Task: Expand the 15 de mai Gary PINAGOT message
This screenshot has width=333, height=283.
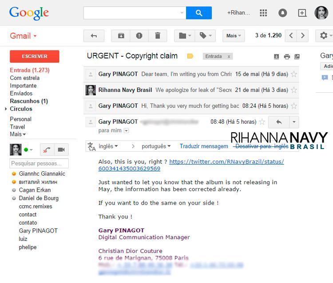Action: [x=191, y=74]
